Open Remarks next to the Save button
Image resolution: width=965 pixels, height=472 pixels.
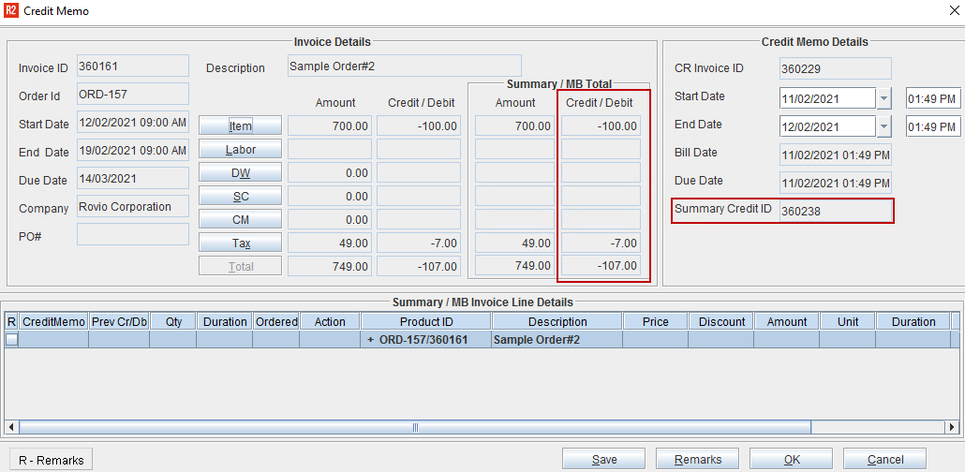click(x=697, y=459)
